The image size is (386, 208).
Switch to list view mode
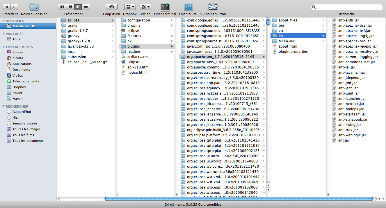coord(70,7)
